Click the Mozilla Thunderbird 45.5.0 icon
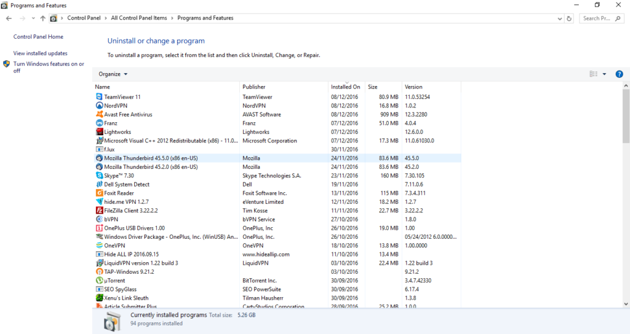630x334 pixels. coord(99,158)
